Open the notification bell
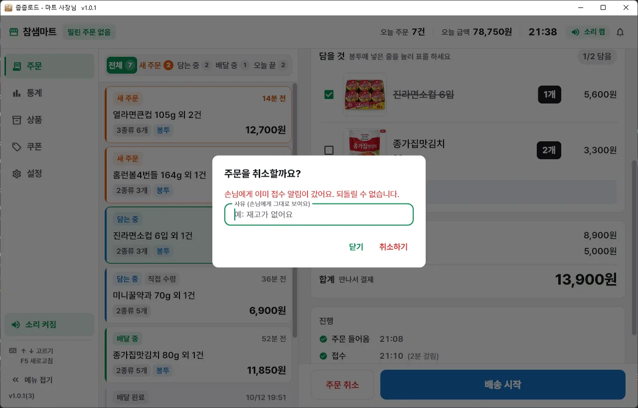This screenshot has height=408, width=638. pyautogui.click(x=620, y=32)
